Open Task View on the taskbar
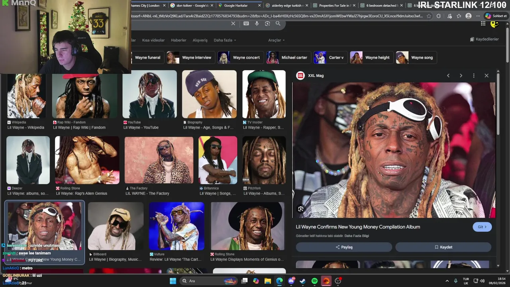This screenshot has width=510, height=287. pyautogui.click(x=244, y=281)
